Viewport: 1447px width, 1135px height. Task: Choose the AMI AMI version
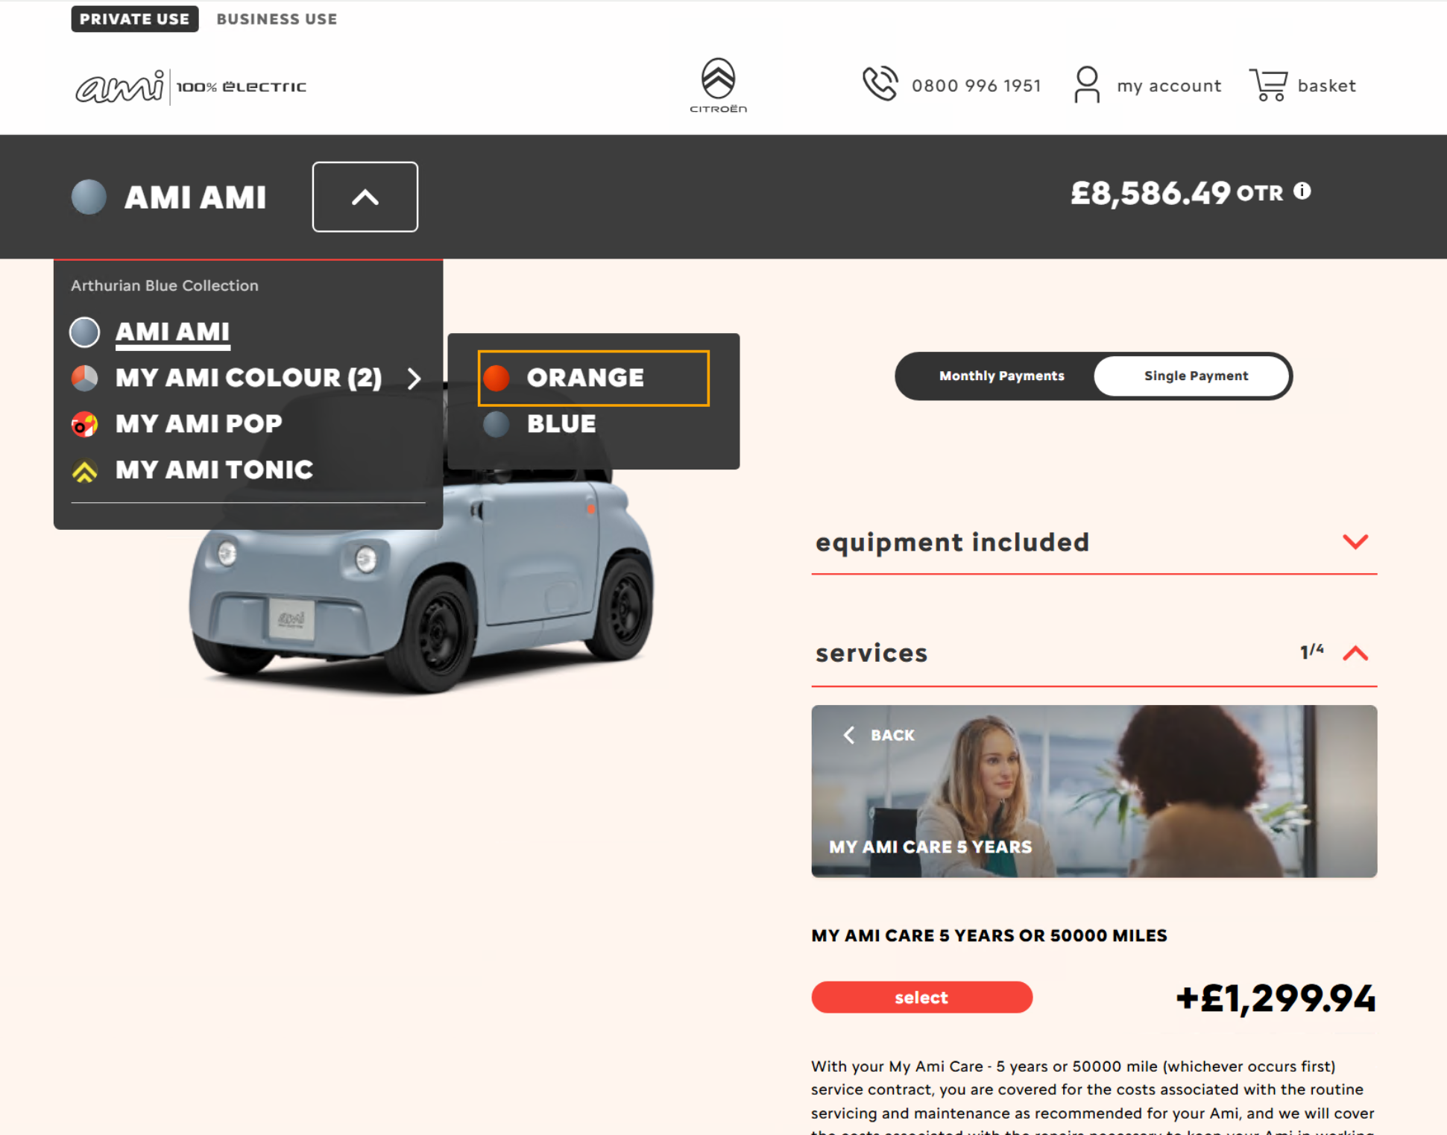coord(172,332)
